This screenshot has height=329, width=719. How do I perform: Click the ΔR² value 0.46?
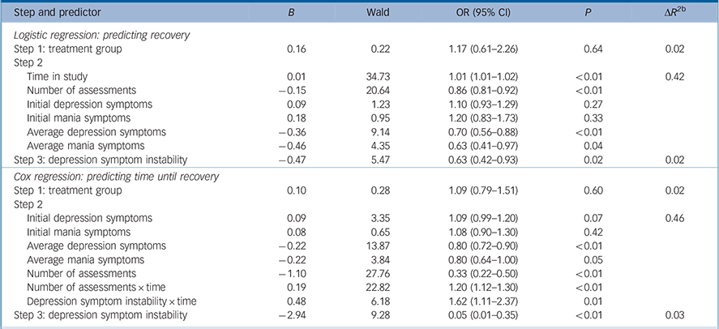(x=671, y=219)
